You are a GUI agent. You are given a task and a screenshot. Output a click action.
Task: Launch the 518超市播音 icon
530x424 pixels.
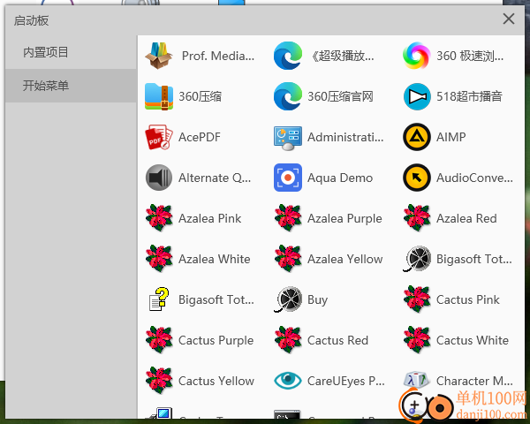[416, 96]
